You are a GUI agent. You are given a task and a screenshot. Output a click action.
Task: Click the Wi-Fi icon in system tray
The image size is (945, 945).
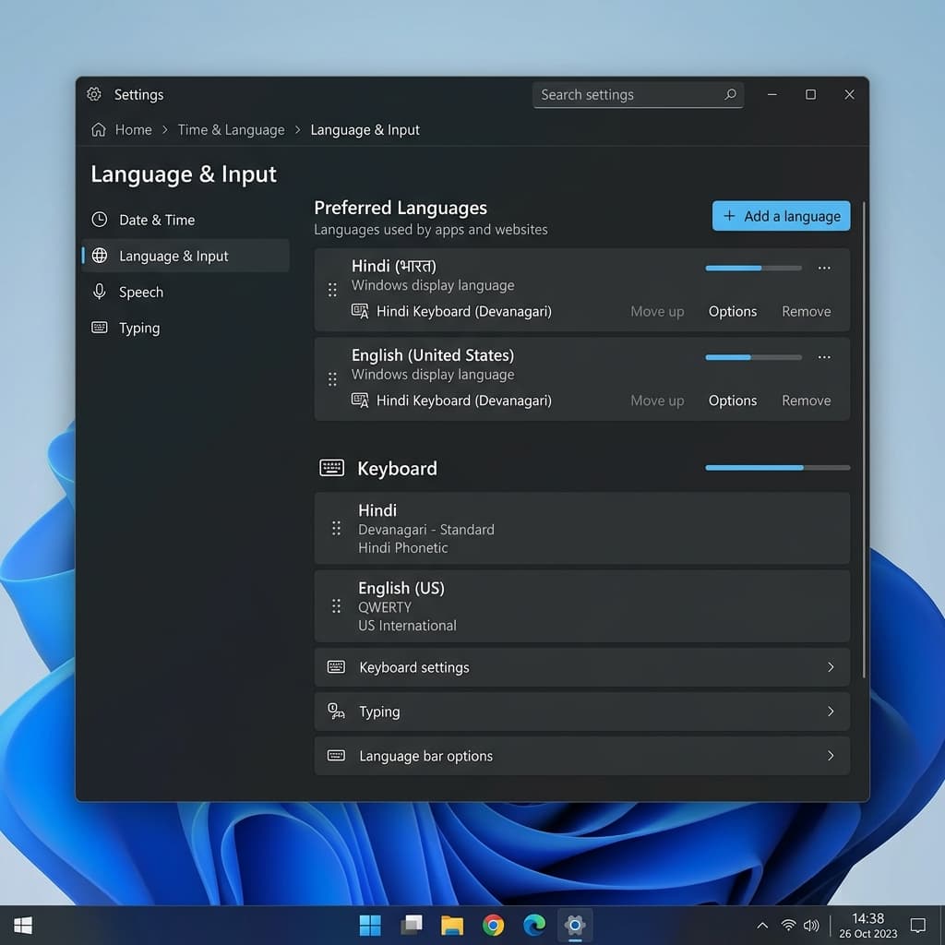(x=788, y=925)
